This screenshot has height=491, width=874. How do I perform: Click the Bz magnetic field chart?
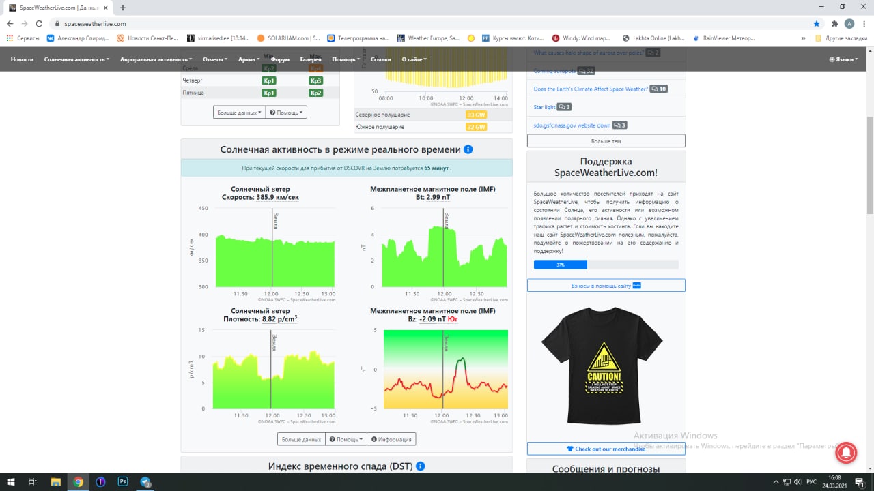click(x=445, y=370)
